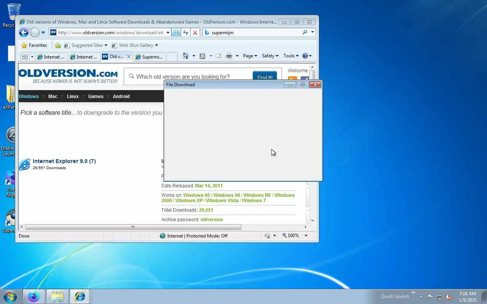Open the search provider dropdown arrow
The image size is (487, 304).
[312, 32]
